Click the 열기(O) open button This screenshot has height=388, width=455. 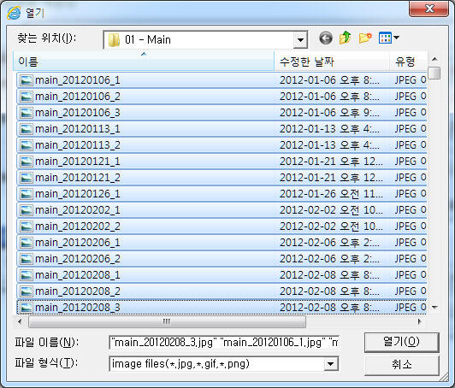coord(402,342)
